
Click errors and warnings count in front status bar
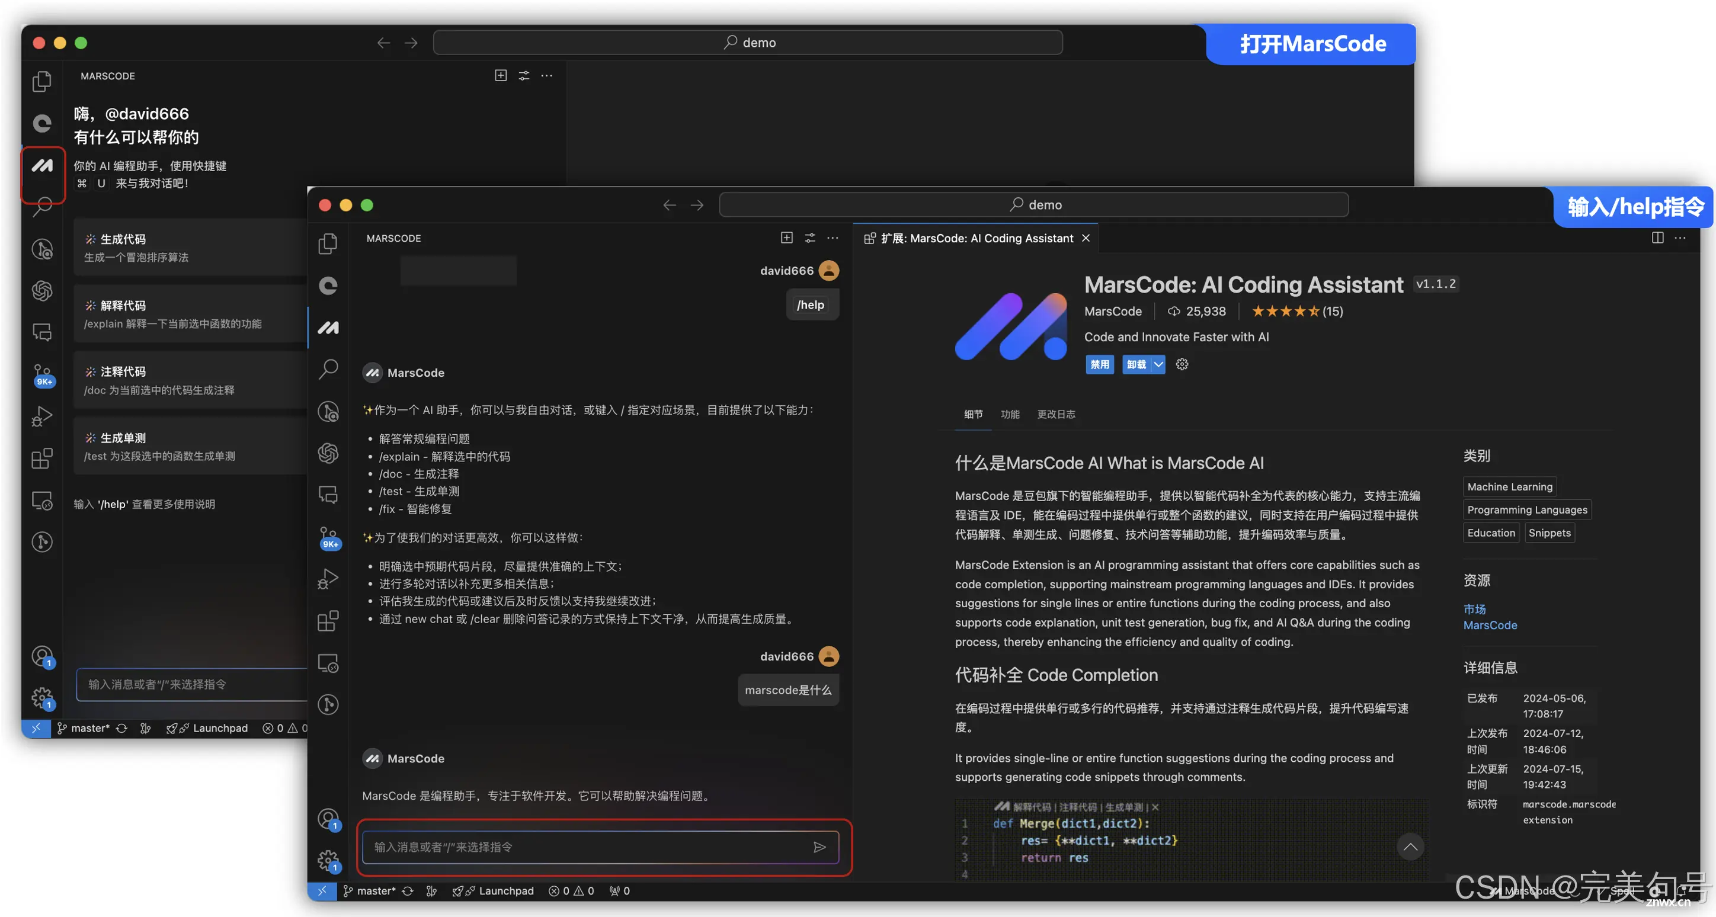click(571, 890)
